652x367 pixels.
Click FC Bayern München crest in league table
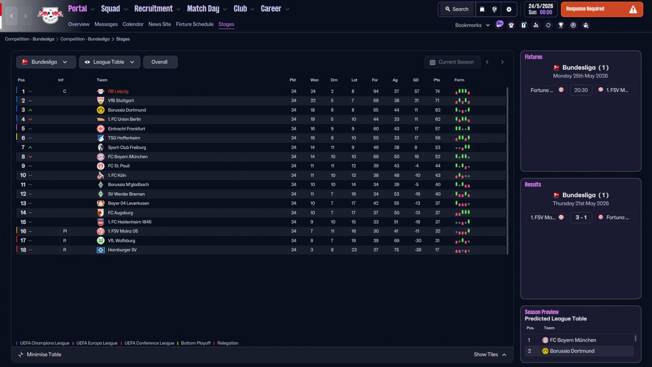100,156
